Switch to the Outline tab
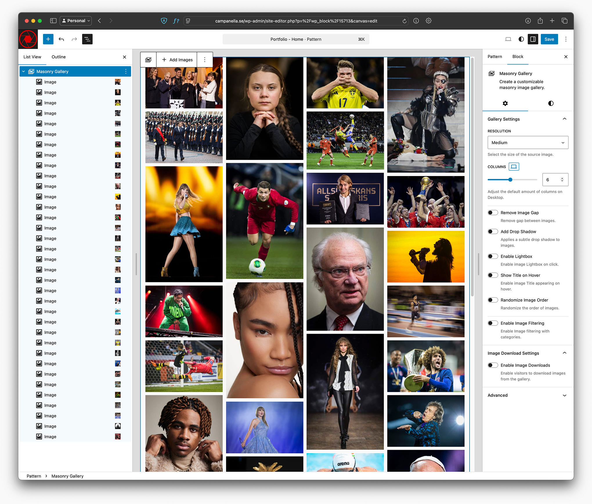Screen dimensions: 592x504 (58, 57)
